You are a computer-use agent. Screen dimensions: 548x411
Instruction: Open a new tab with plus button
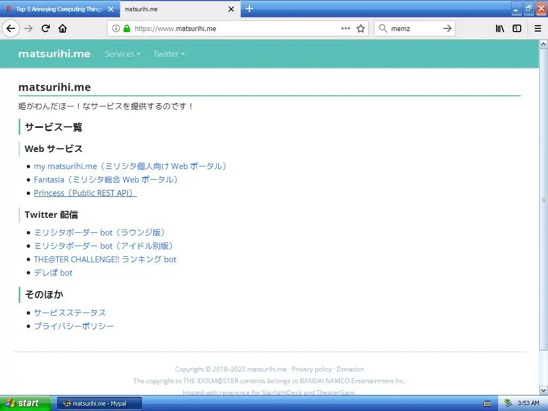(249, 9)
